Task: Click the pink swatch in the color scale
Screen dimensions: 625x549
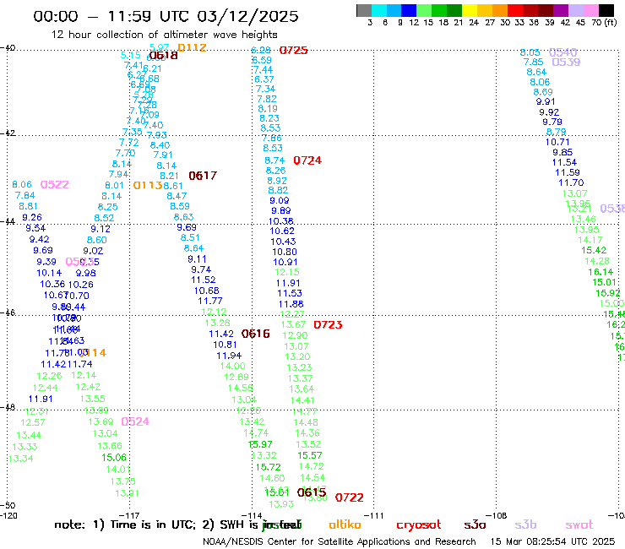Action: (x=590, y=10)
